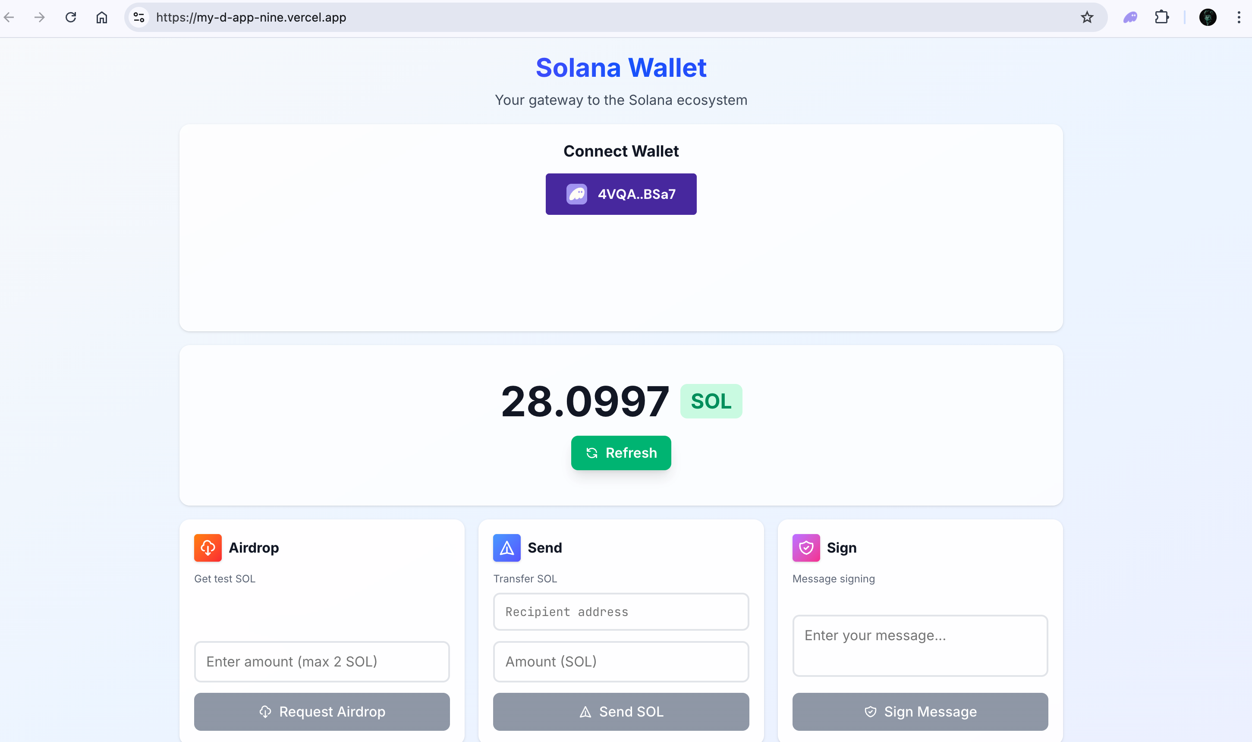
Task: Open the Chrome three-dot menu
Action: (x=1239, y=17)
